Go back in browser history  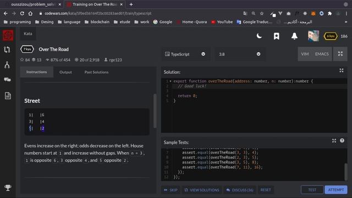pyautogui.click(x=5, y=13)
